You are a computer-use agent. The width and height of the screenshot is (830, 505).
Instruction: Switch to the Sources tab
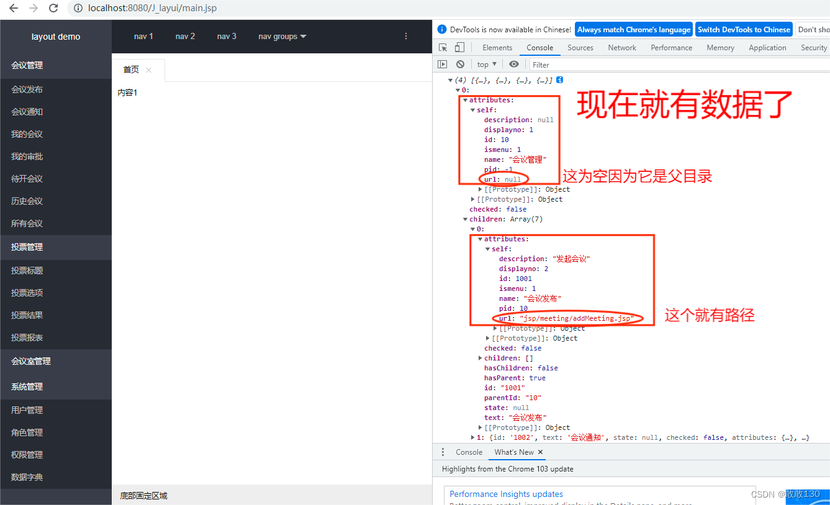click(x=580, y=47)
